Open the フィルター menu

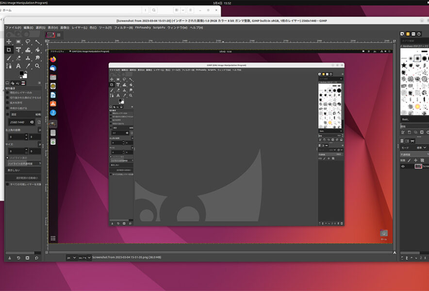[x=123, y=28]
